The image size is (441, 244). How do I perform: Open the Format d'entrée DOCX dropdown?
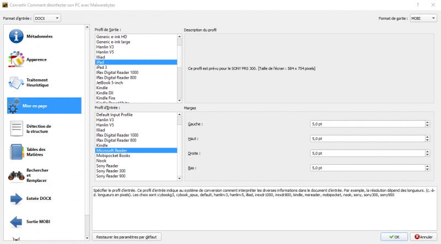coord(47,18)
